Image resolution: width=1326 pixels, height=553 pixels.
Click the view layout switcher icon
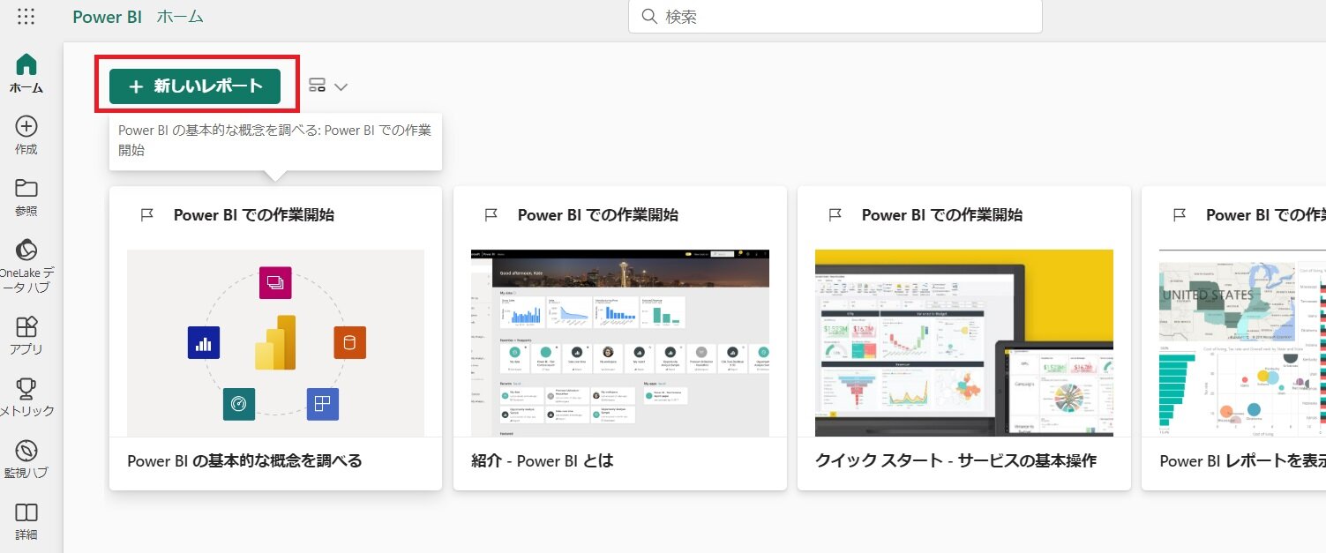click(317, 85)
